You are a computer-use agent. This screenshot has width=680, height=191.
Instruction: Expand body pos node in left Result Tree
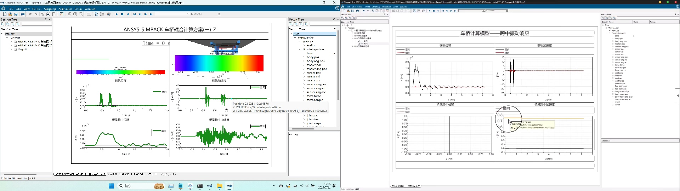(x=304, y=57)
